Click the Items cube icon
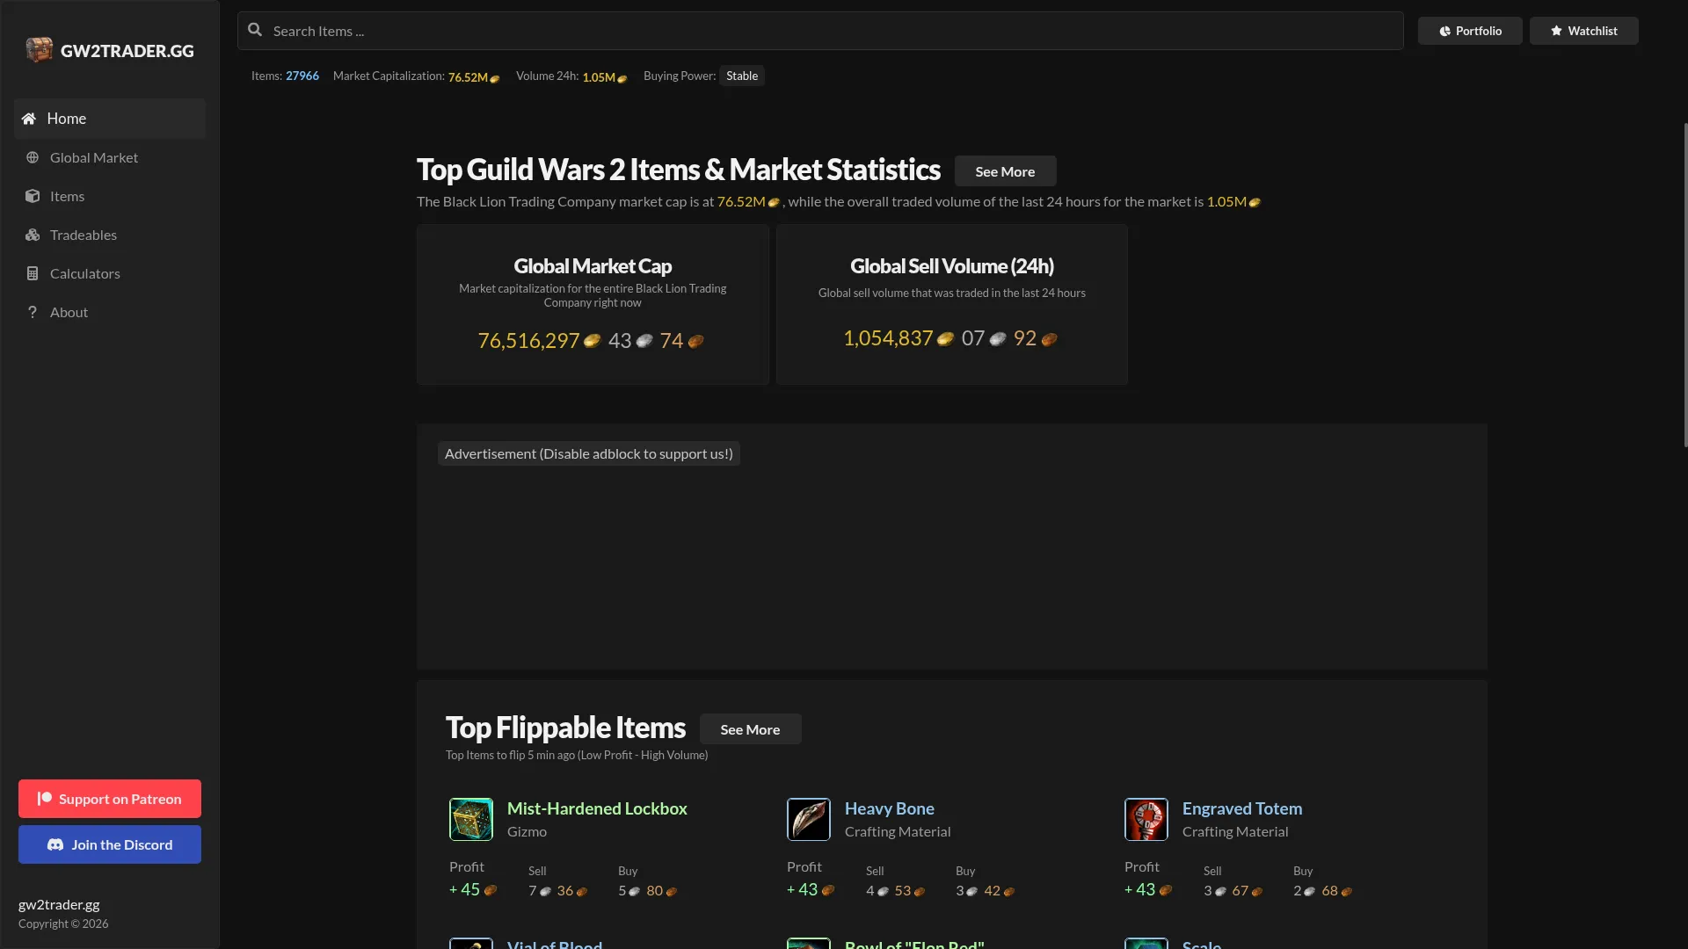 33,196
